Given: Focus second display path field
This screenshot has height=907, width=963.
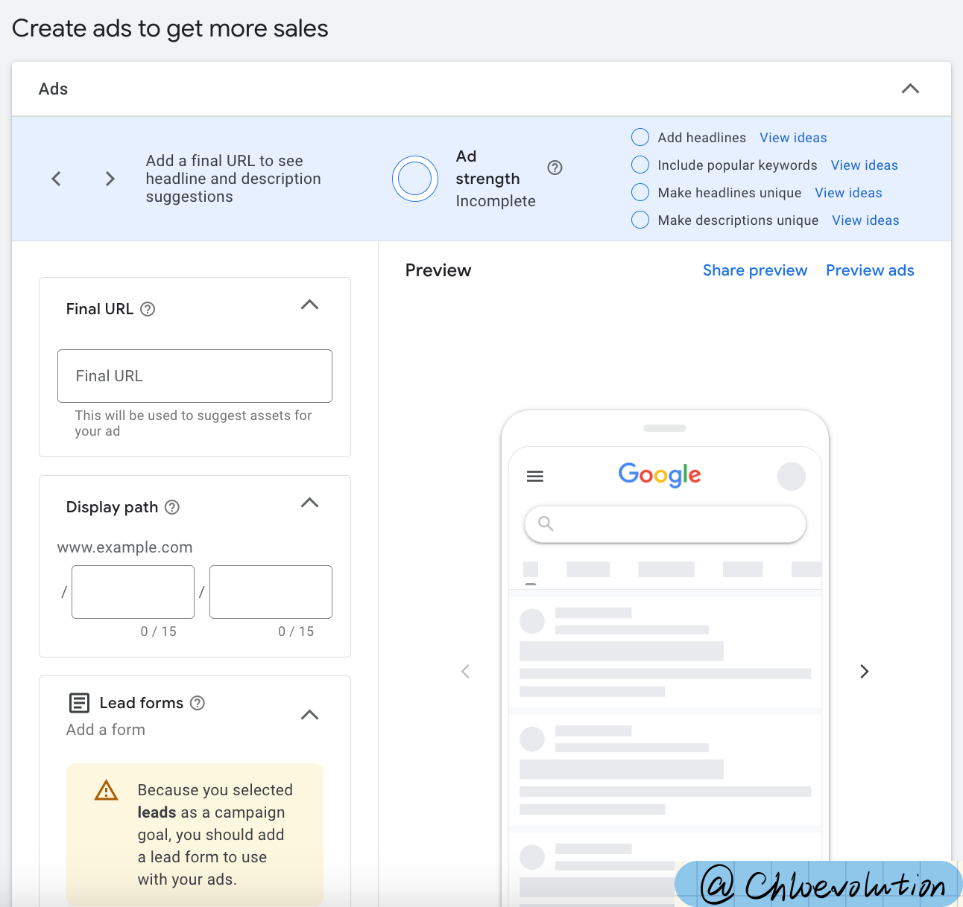Looking at the screenshot, I should coord(271,592).
